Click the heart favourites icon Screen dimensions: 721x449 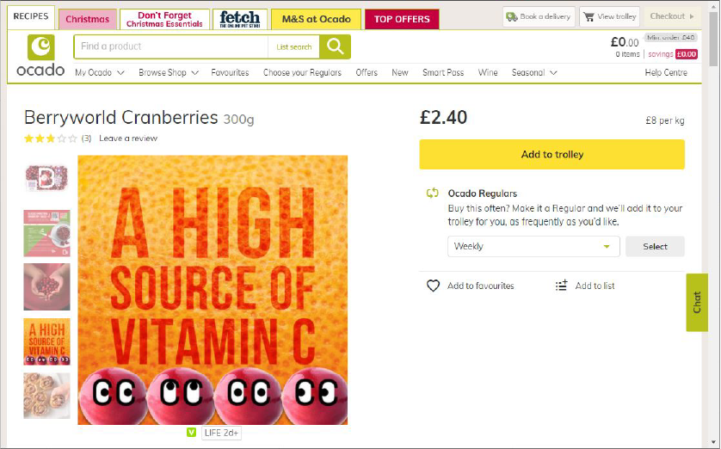pos(434,286)
